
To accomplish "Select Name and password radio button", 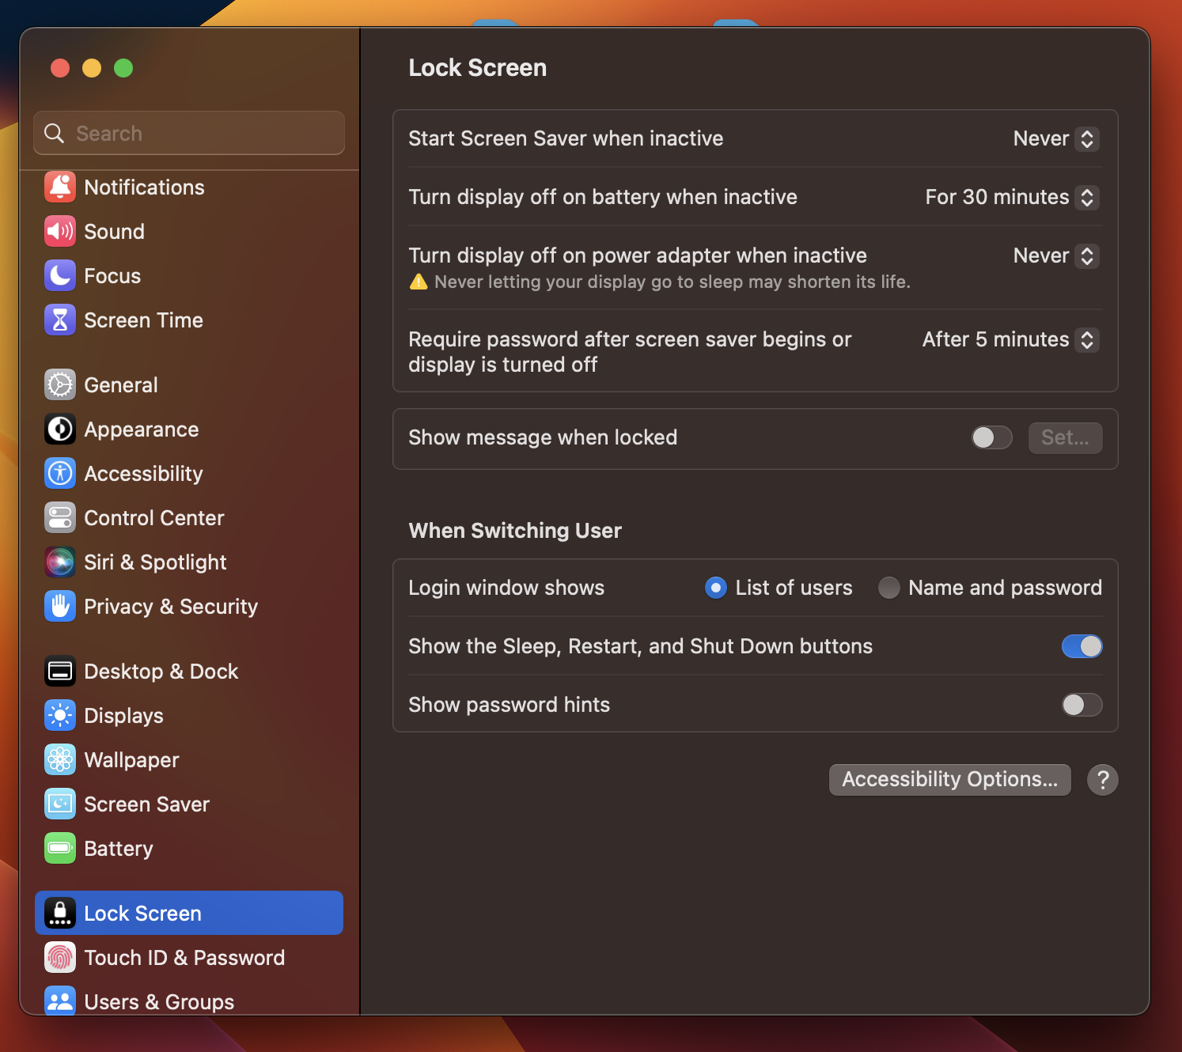I will pyautogui.click(x=889, y=588).
